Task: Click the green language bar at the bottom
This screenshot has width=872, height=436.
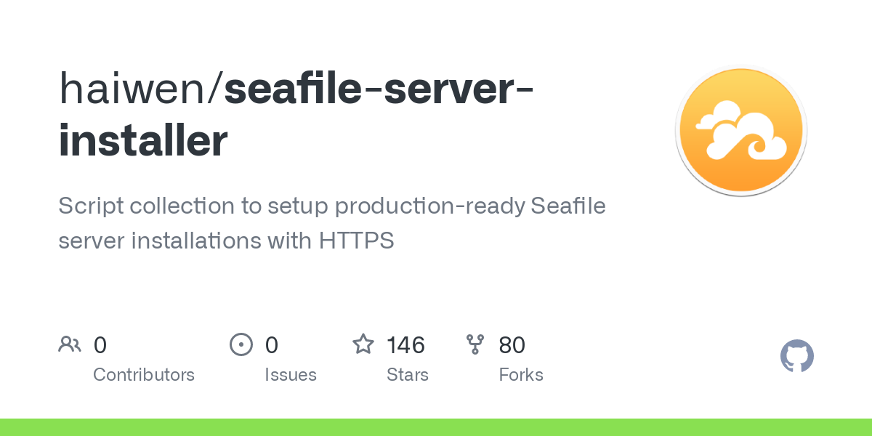Action: 436,427
